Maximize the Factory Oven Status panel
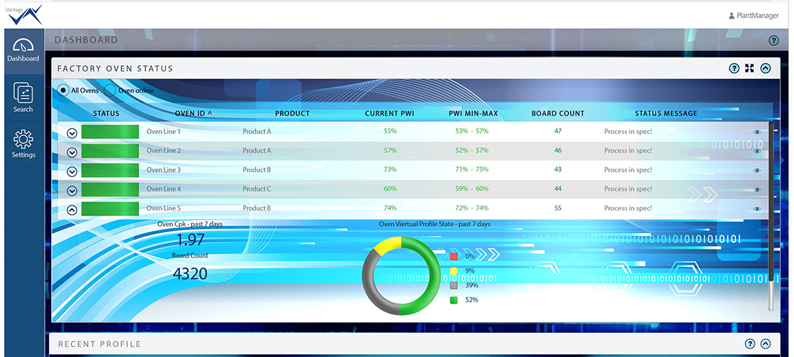This screenshot has height=357, width=794. [749, 69]
